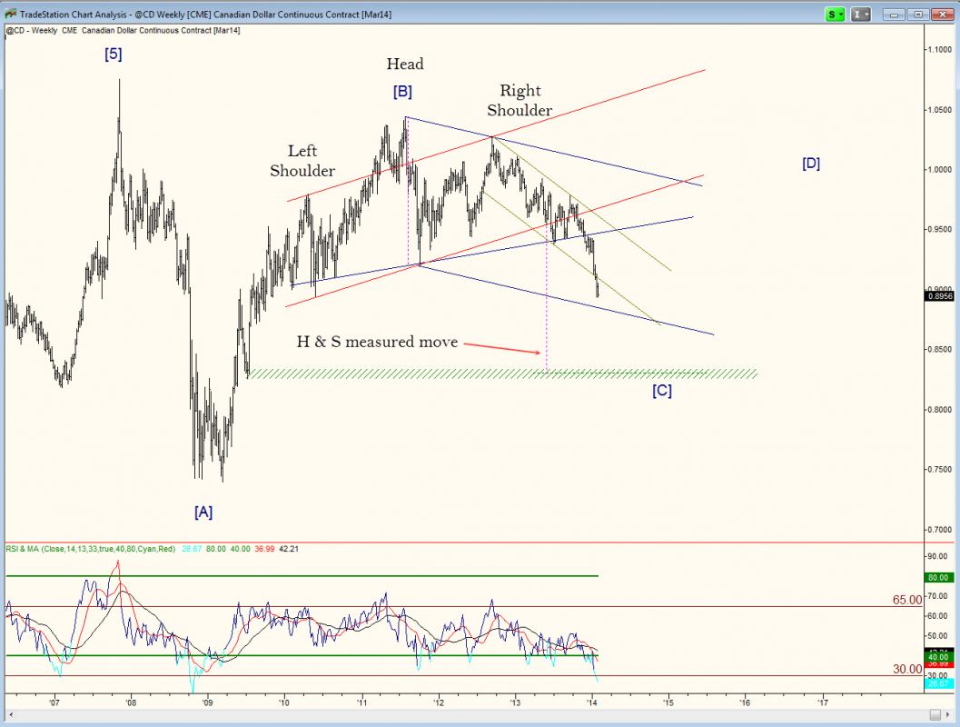Select the 'Left Shoulder' text label
Screen dimensions: 960x727
coord(302,161)
